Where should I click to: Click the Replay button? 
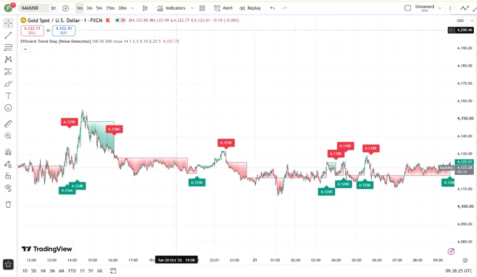tap(250, 8)
